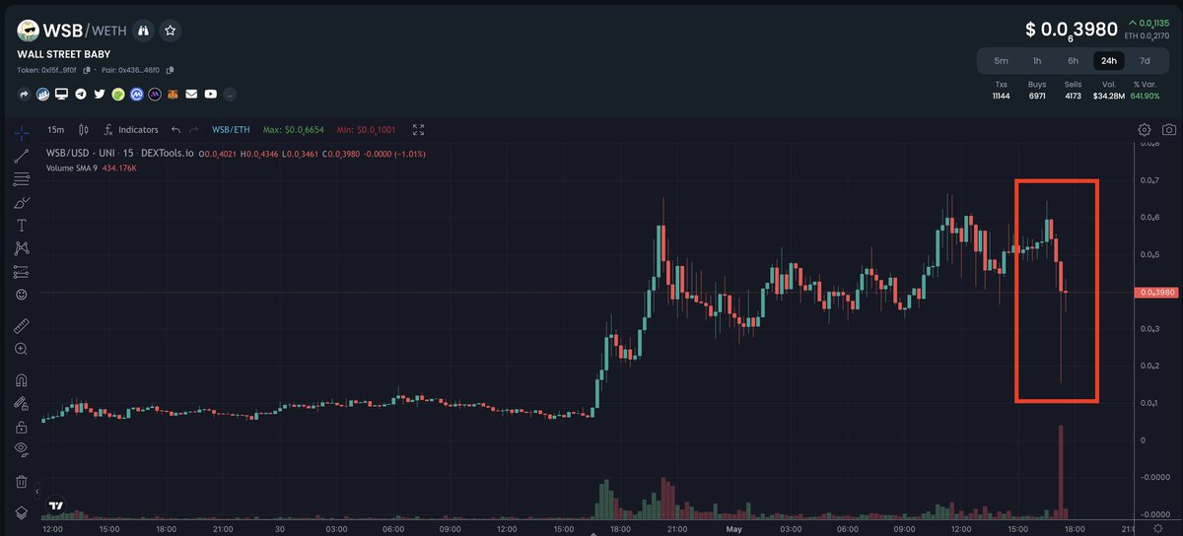
Task: Click the $34.28M volume value
Action: tap(1109, 96)
